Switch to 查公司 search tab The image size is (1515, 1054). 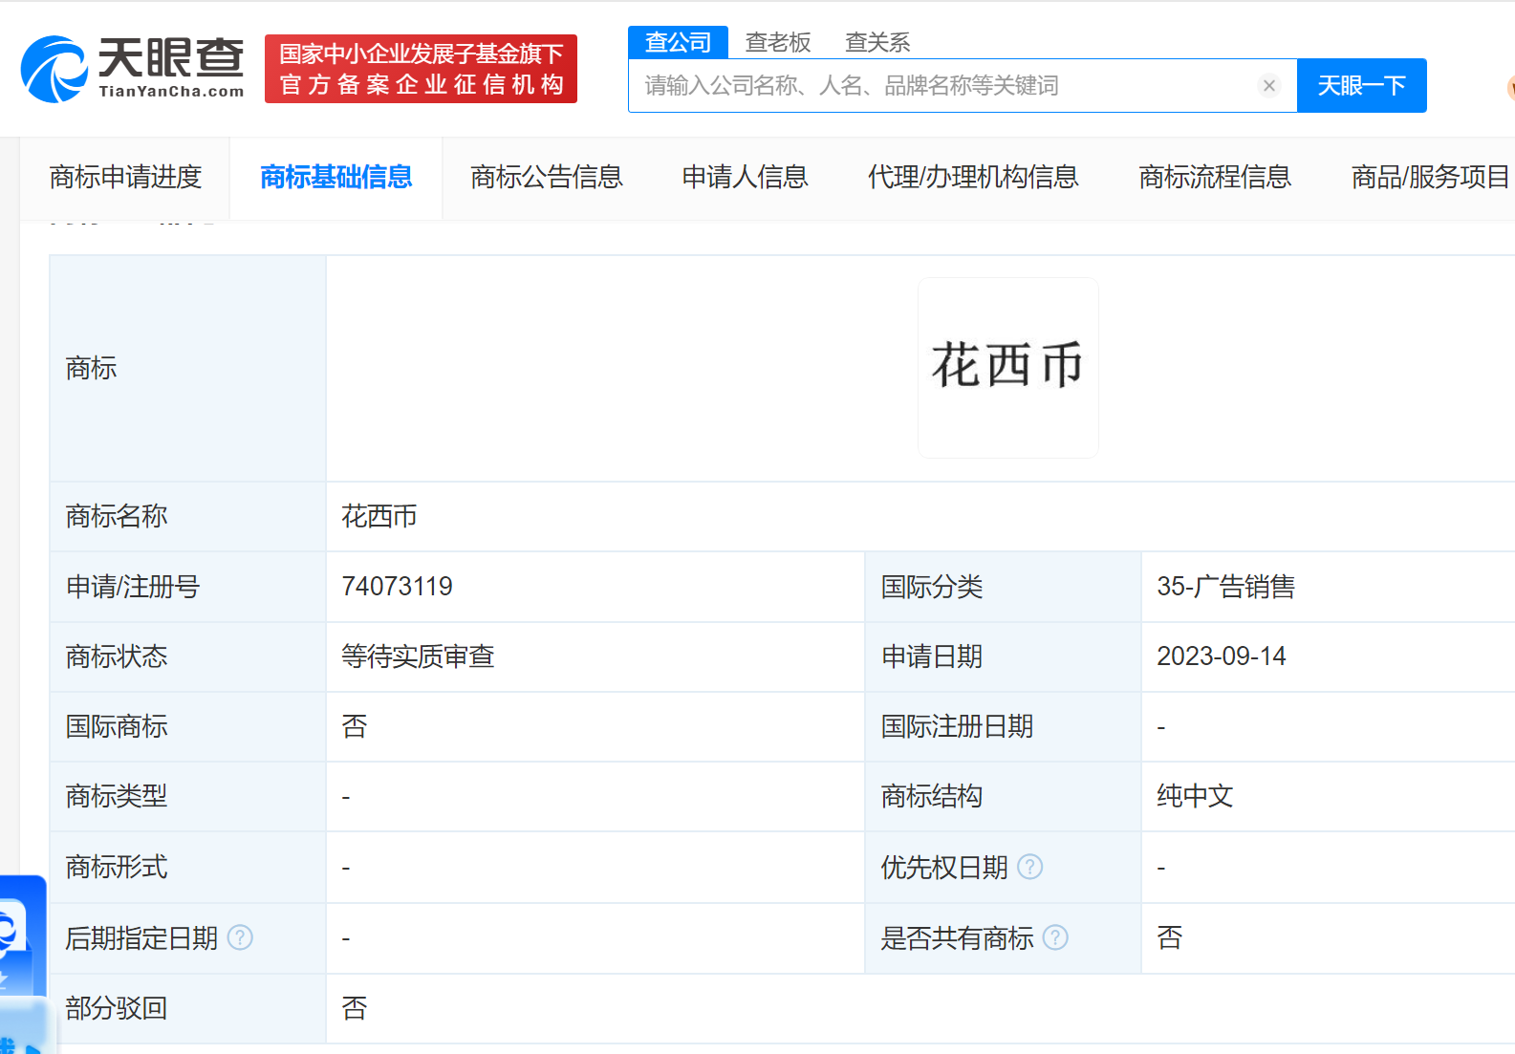(678, 42)
